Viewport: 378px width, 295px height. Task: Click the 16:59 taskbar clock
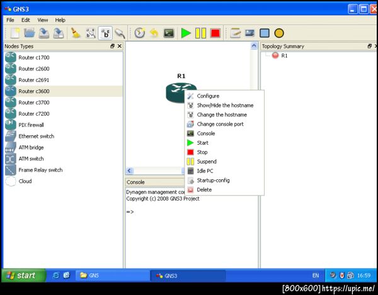click(364, 276)
